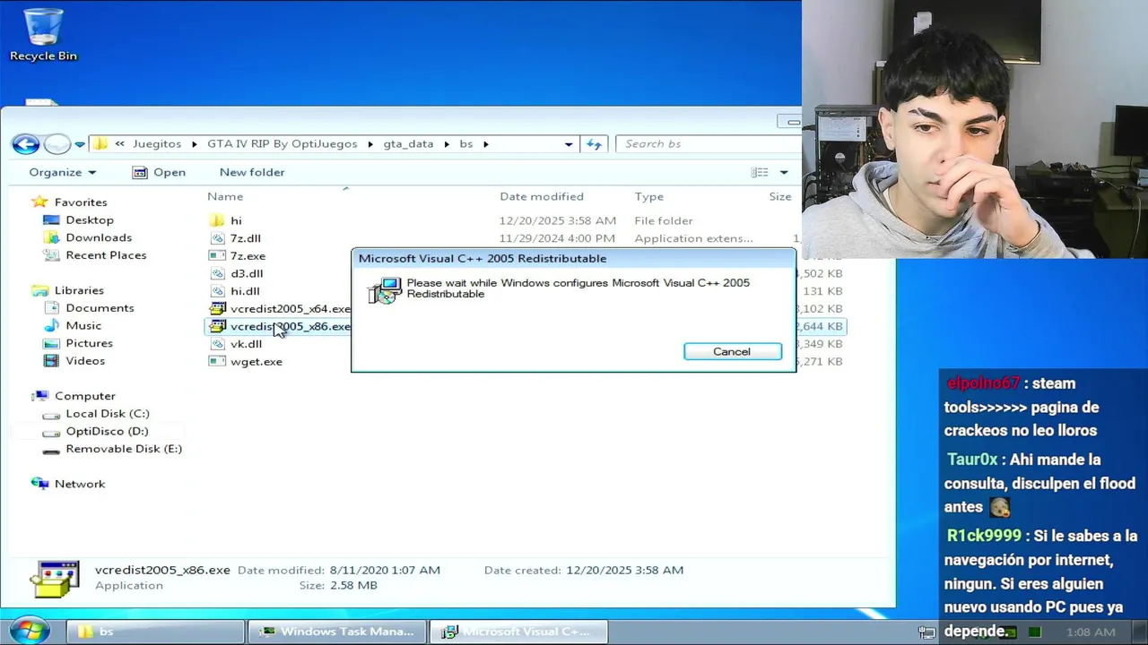
Task: Select GTA IV RIP By OptiJuegos breadcrumb
Action: [283, 143]
